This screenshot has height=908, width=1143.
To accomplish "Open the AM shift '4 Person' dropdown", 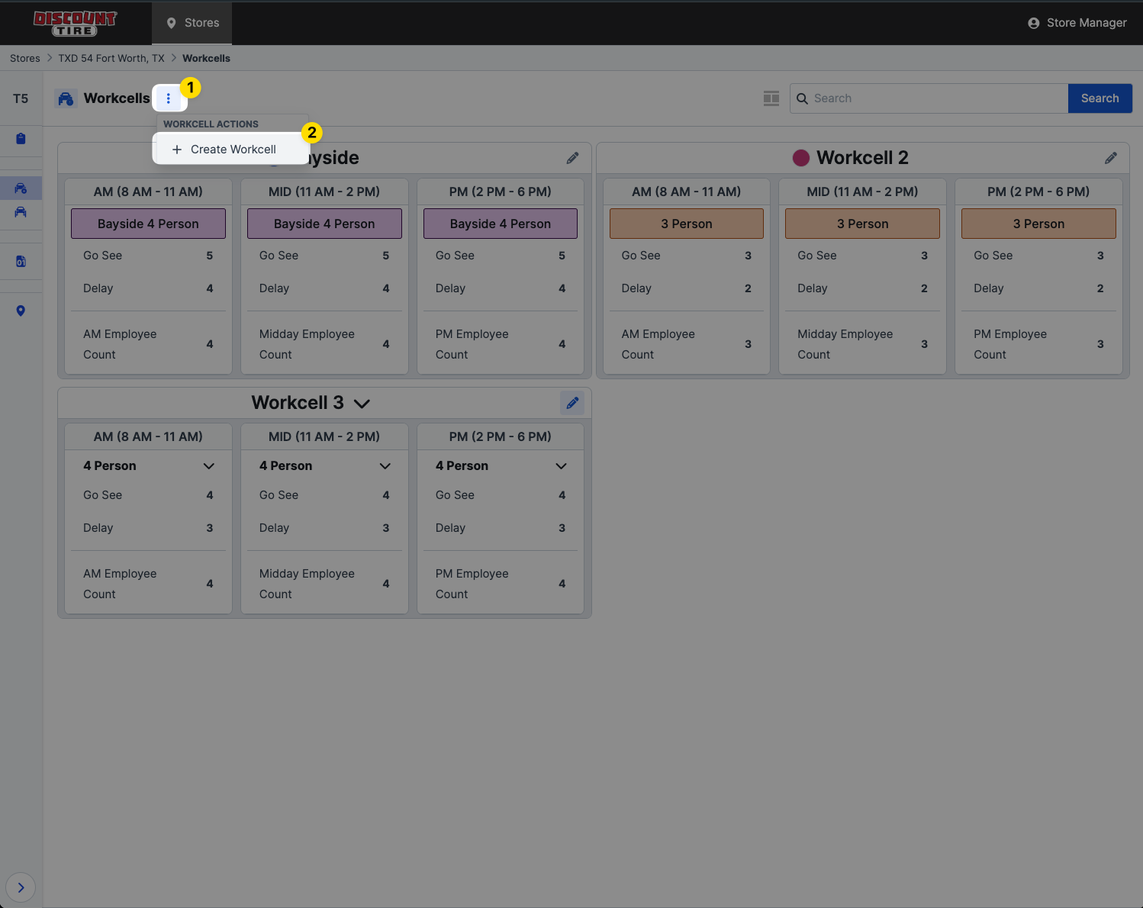I will 208,466.
